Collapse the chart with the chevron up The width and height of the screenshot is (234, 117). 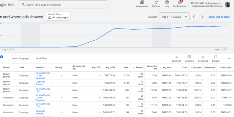tap(229, 58)
